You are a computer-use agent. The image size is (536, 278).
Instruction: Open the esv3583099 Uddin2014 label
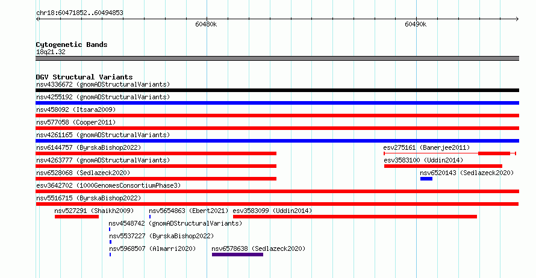pos(272,211)
